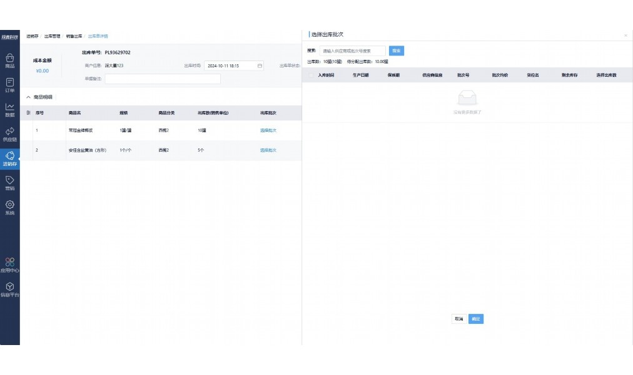Viewport: 633px width, 375px height.
Task: Open 系统 settings gear in sidebar
Action: pos(9,208)
